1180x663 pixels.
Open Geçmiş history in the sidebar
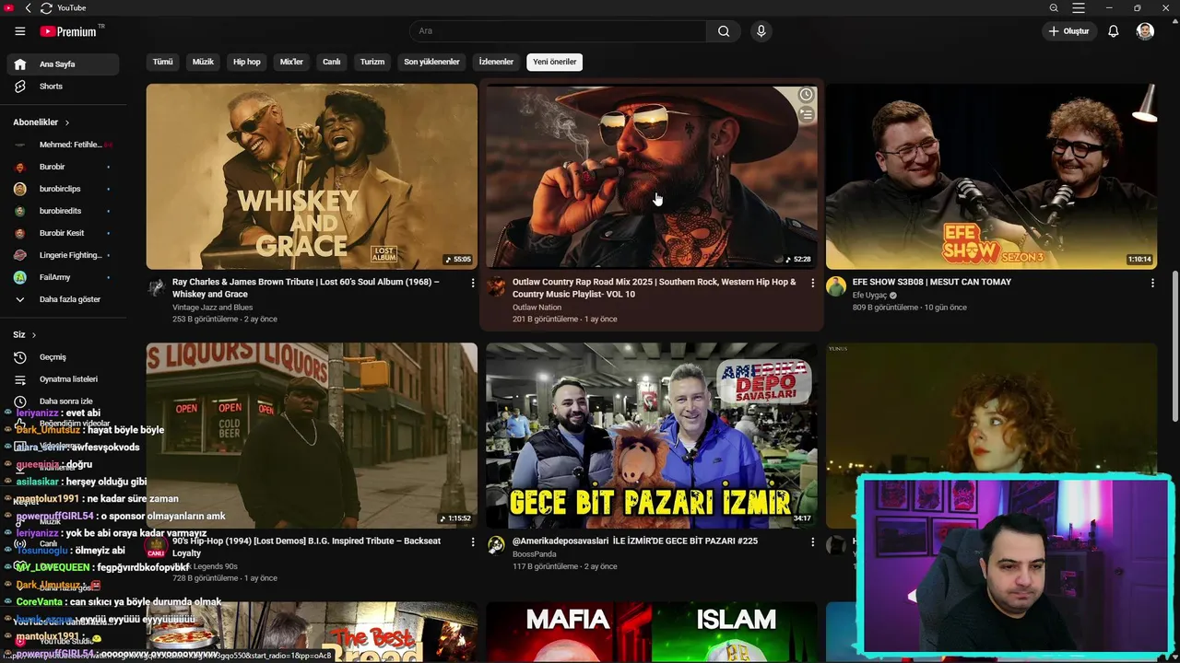click(63, 357)
